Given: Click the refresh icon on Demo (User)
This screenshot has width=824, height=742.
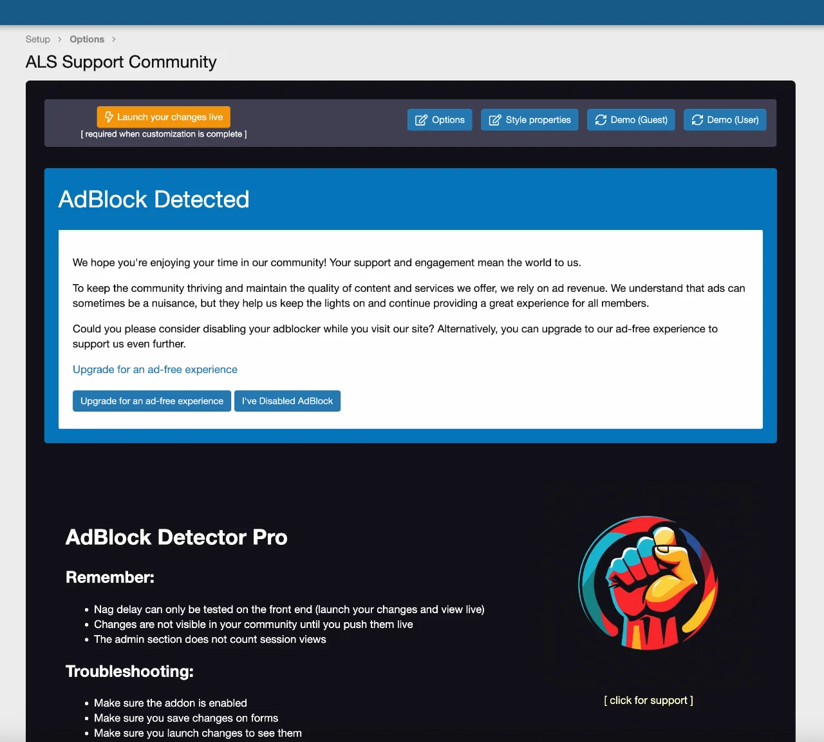Looking at the screenshot, I should (x=697, y=120).
